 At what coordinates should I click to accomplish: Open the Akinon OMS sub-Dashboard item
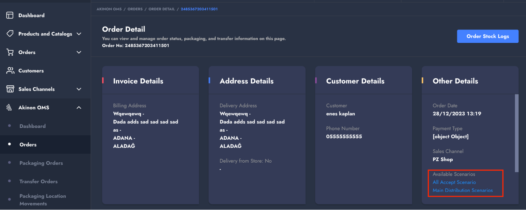[x=32, y=126]
